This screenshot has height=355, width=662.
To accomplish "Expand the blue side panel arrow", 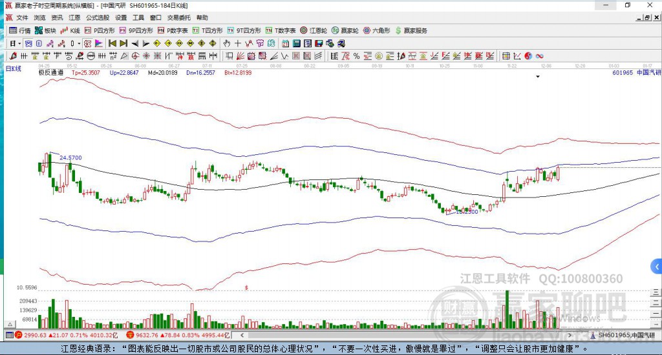I will (x=657, y=267).
